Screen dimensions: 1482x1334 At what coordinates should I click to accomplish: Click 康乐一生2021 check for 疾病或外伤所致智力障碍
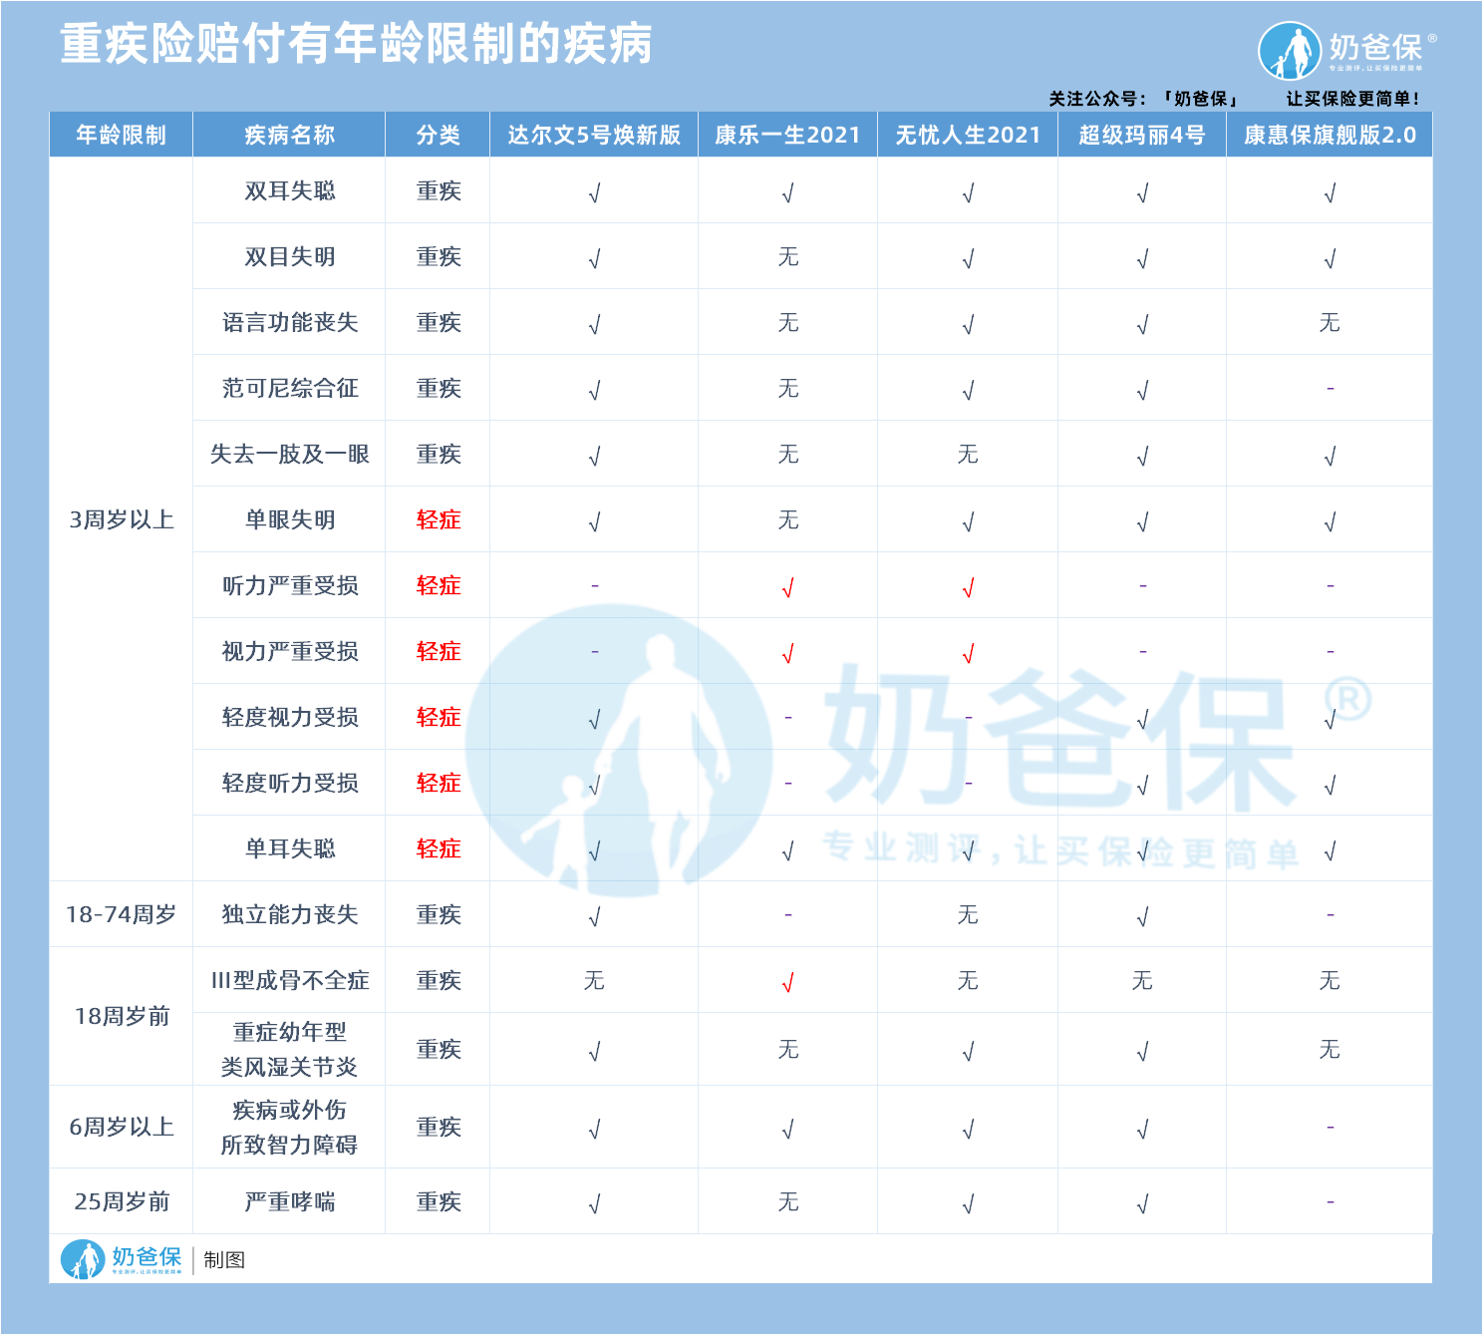(788, 1130)
